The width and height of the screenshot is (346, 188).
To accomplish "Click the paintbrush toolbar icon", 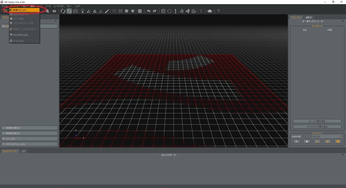I will (x=107, y=11).
